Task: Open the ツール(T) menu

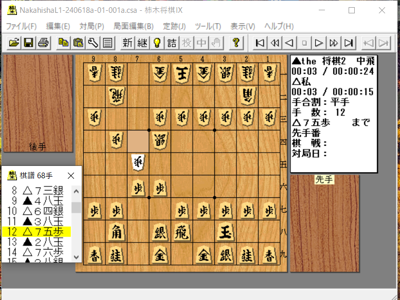Action: pyautogui.click(x=208, y=26)
